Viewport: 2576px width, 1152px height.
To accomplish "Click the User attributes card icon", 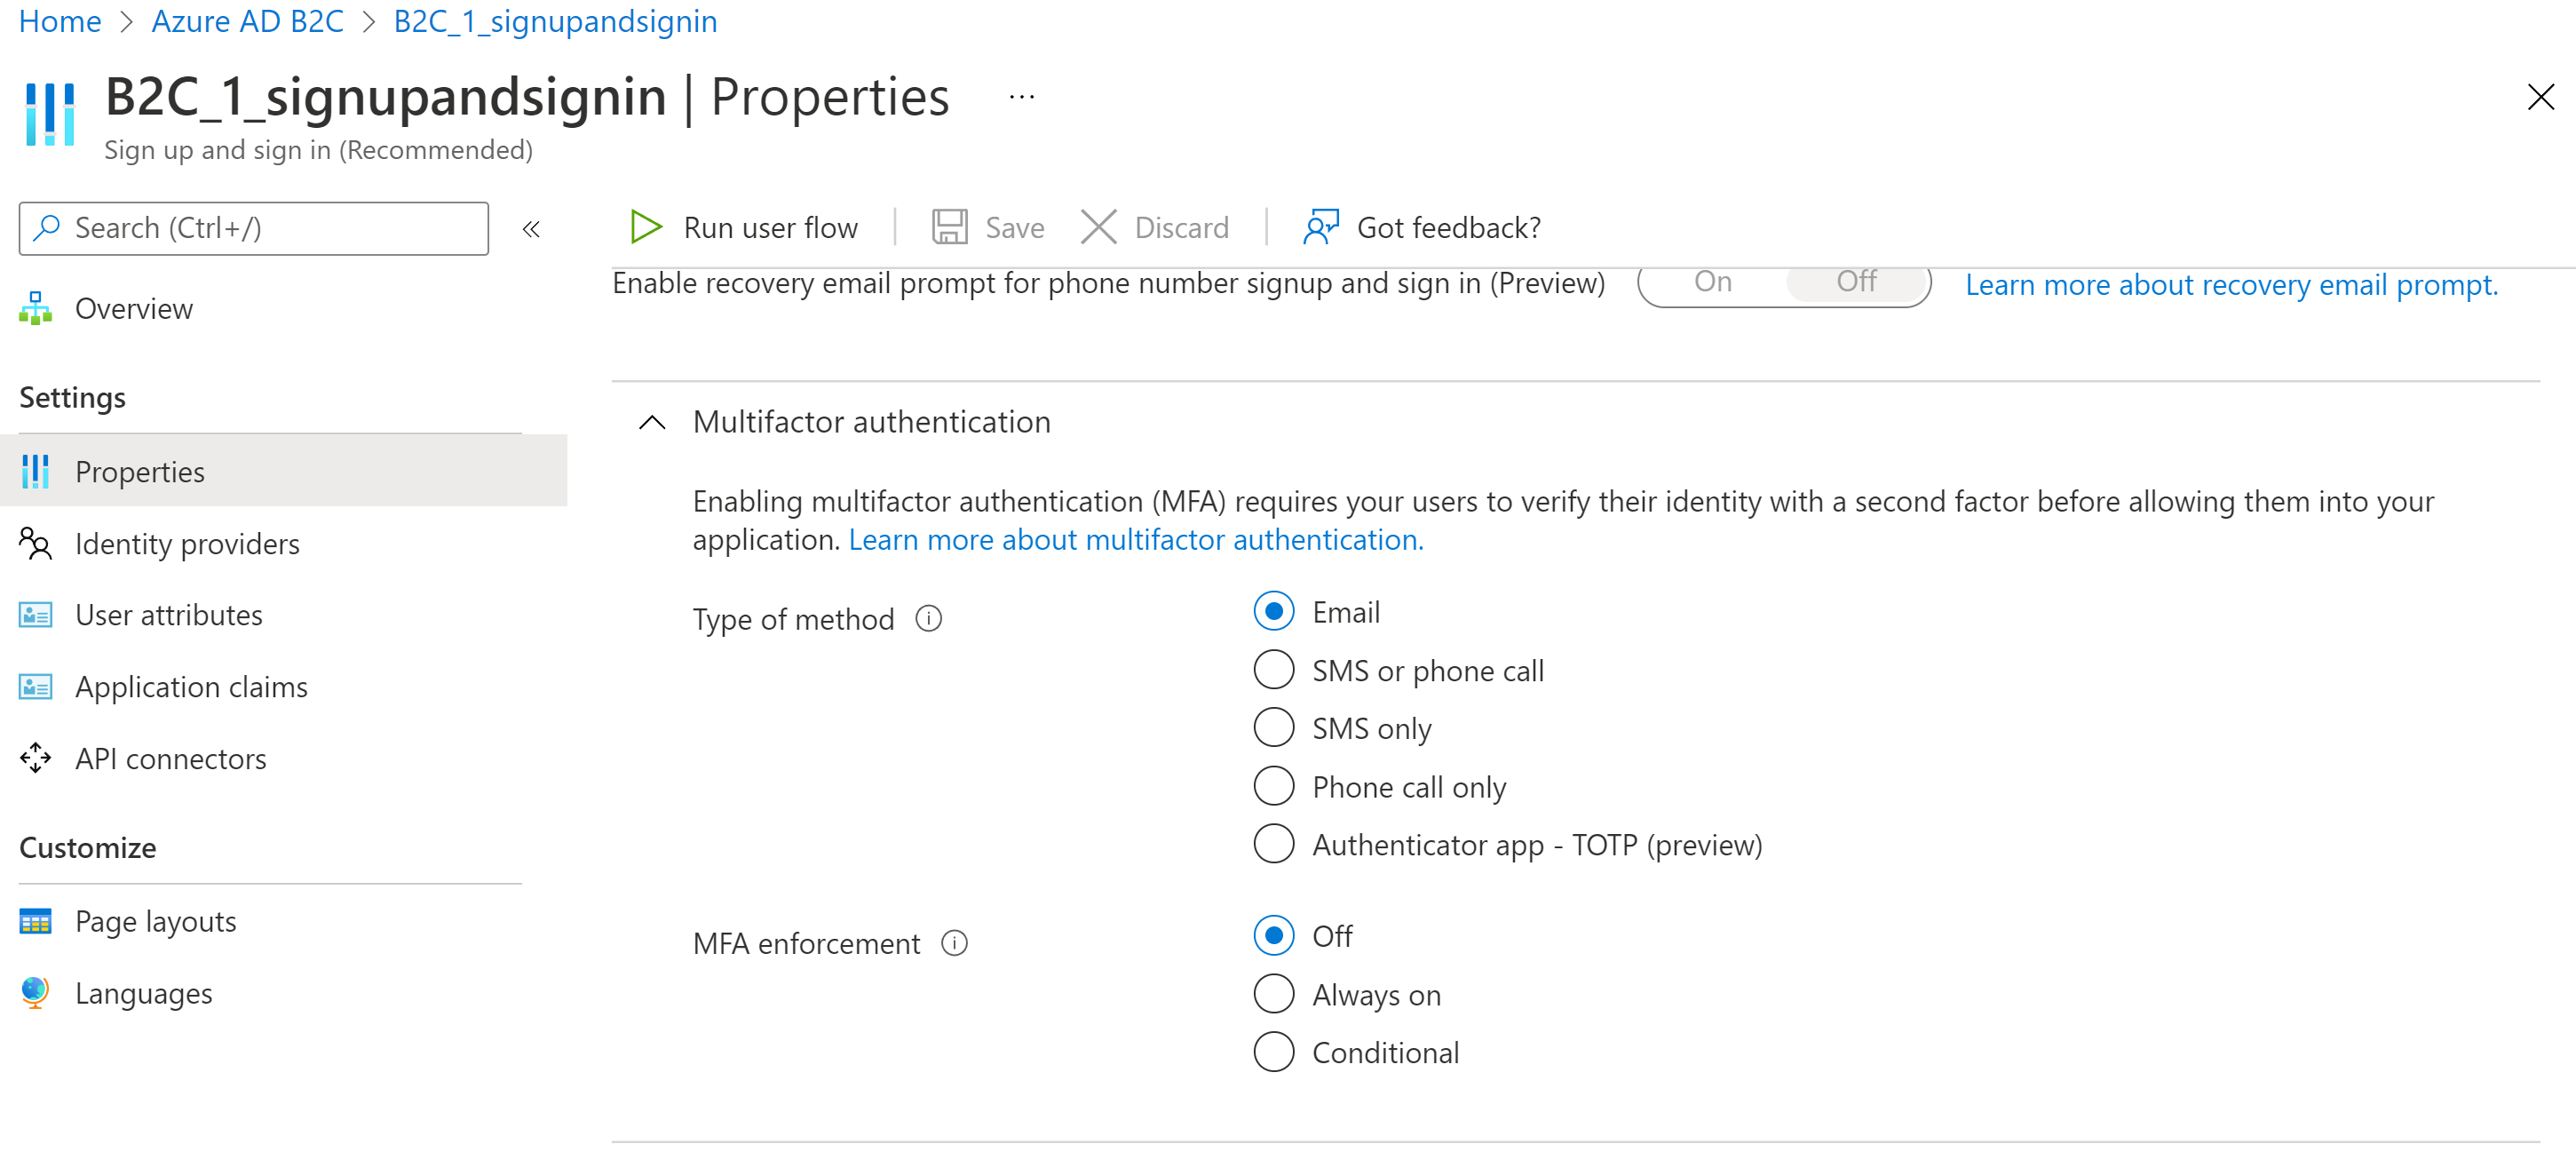I will tap(35, 614).
